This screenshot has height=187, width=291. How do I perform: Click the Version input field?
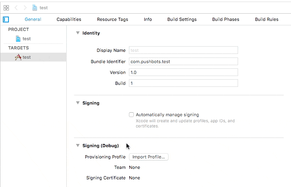(183, 72)
